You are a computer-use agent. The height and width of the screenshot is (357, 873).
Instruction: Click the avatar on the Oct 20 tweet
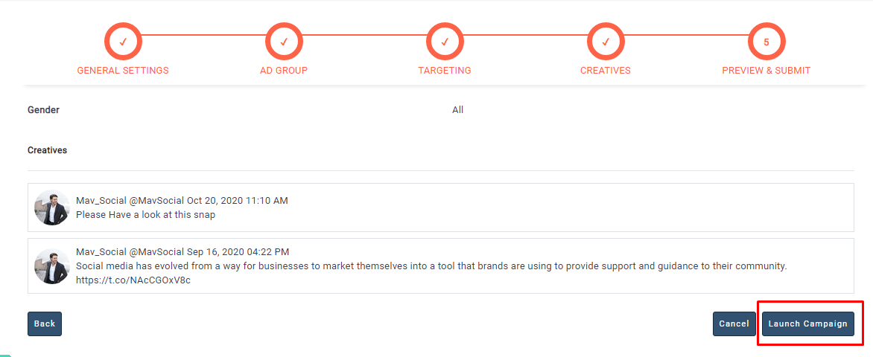[x=52, y=208]
